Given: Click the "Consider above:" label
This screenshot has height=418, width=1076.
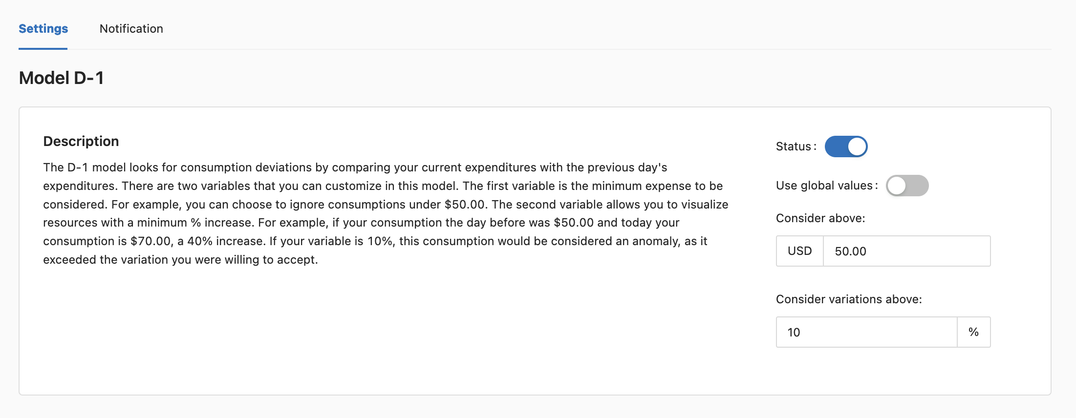Looking at the screenshot, I should coord(820,218).
